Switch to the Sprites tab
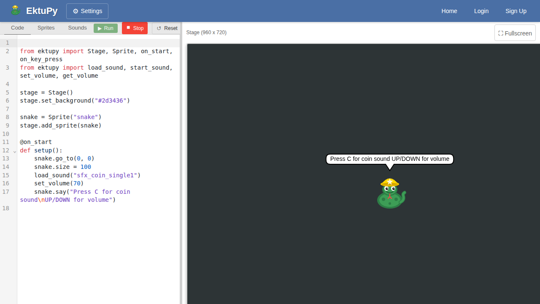Viewport: 540px width, 304px height. [46, 28]
